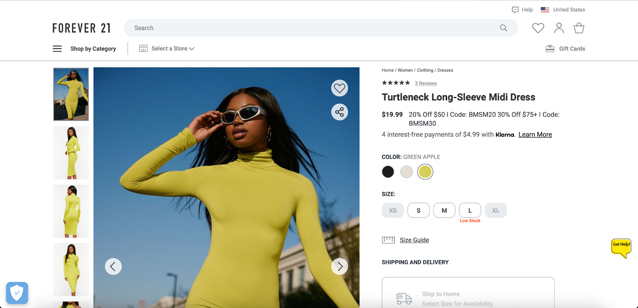Click the Low Stock label
The height and width of the screenshot is (308, 638).
click(470, 221)
